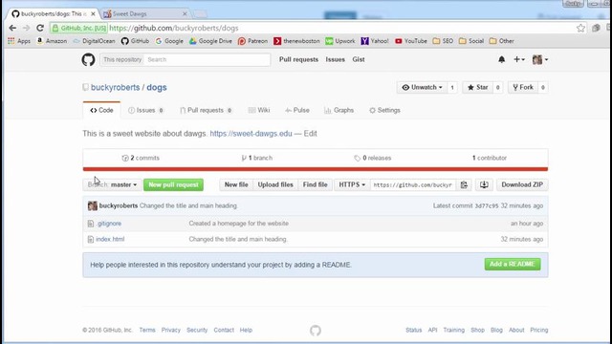Click Issues in top navigation

click(336, 59)
